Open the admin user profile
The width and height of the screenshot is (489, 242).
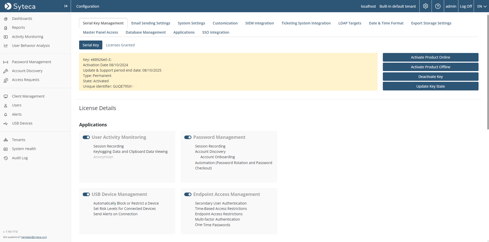[x=451, y=6]
